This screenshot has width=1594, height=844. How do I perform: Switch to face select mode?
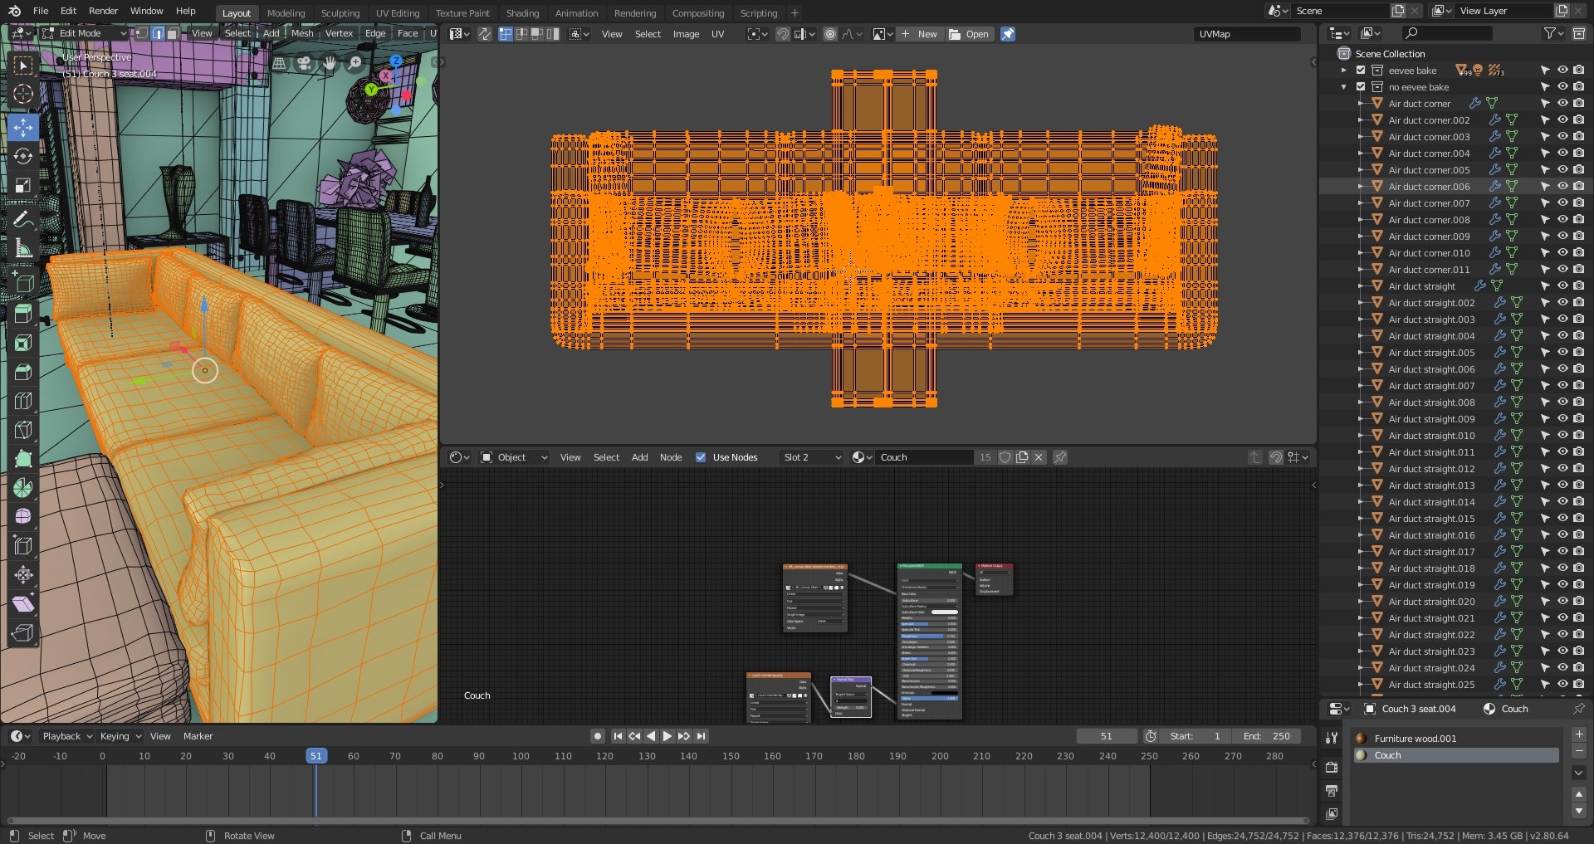click(x=172, y=34)
